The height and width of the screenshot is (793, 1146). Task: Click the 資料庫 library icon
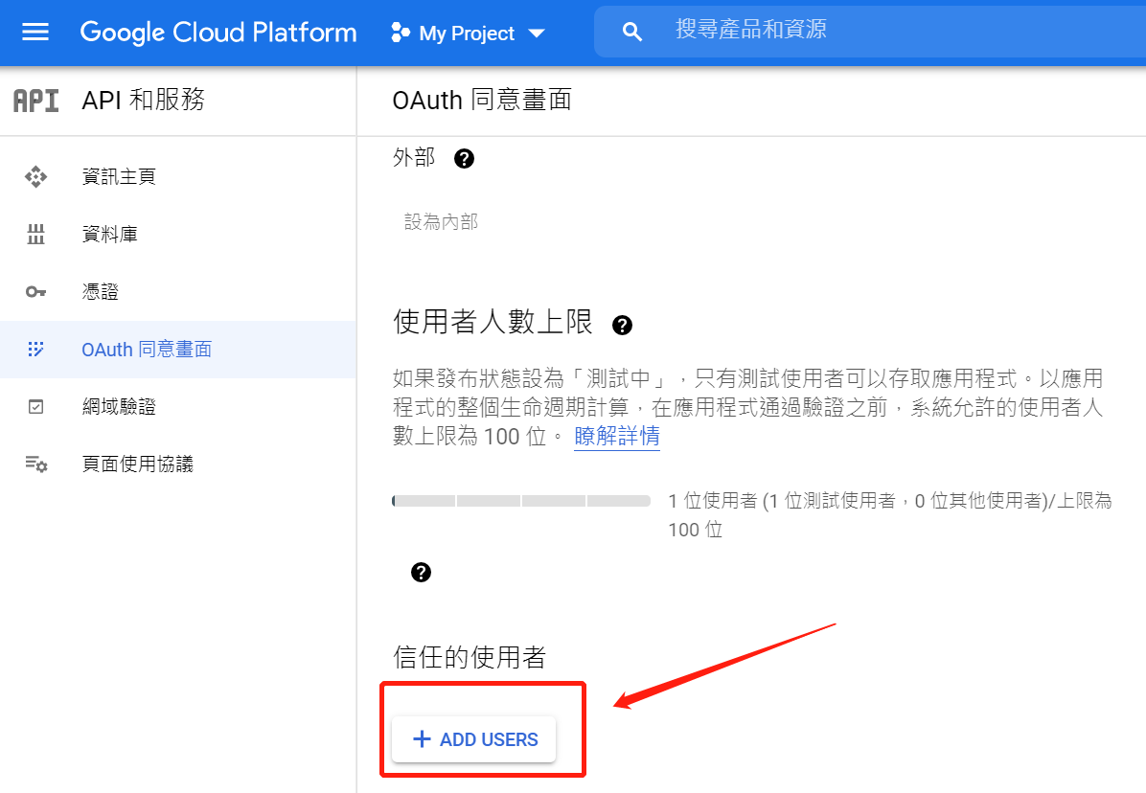pos(35,235)
